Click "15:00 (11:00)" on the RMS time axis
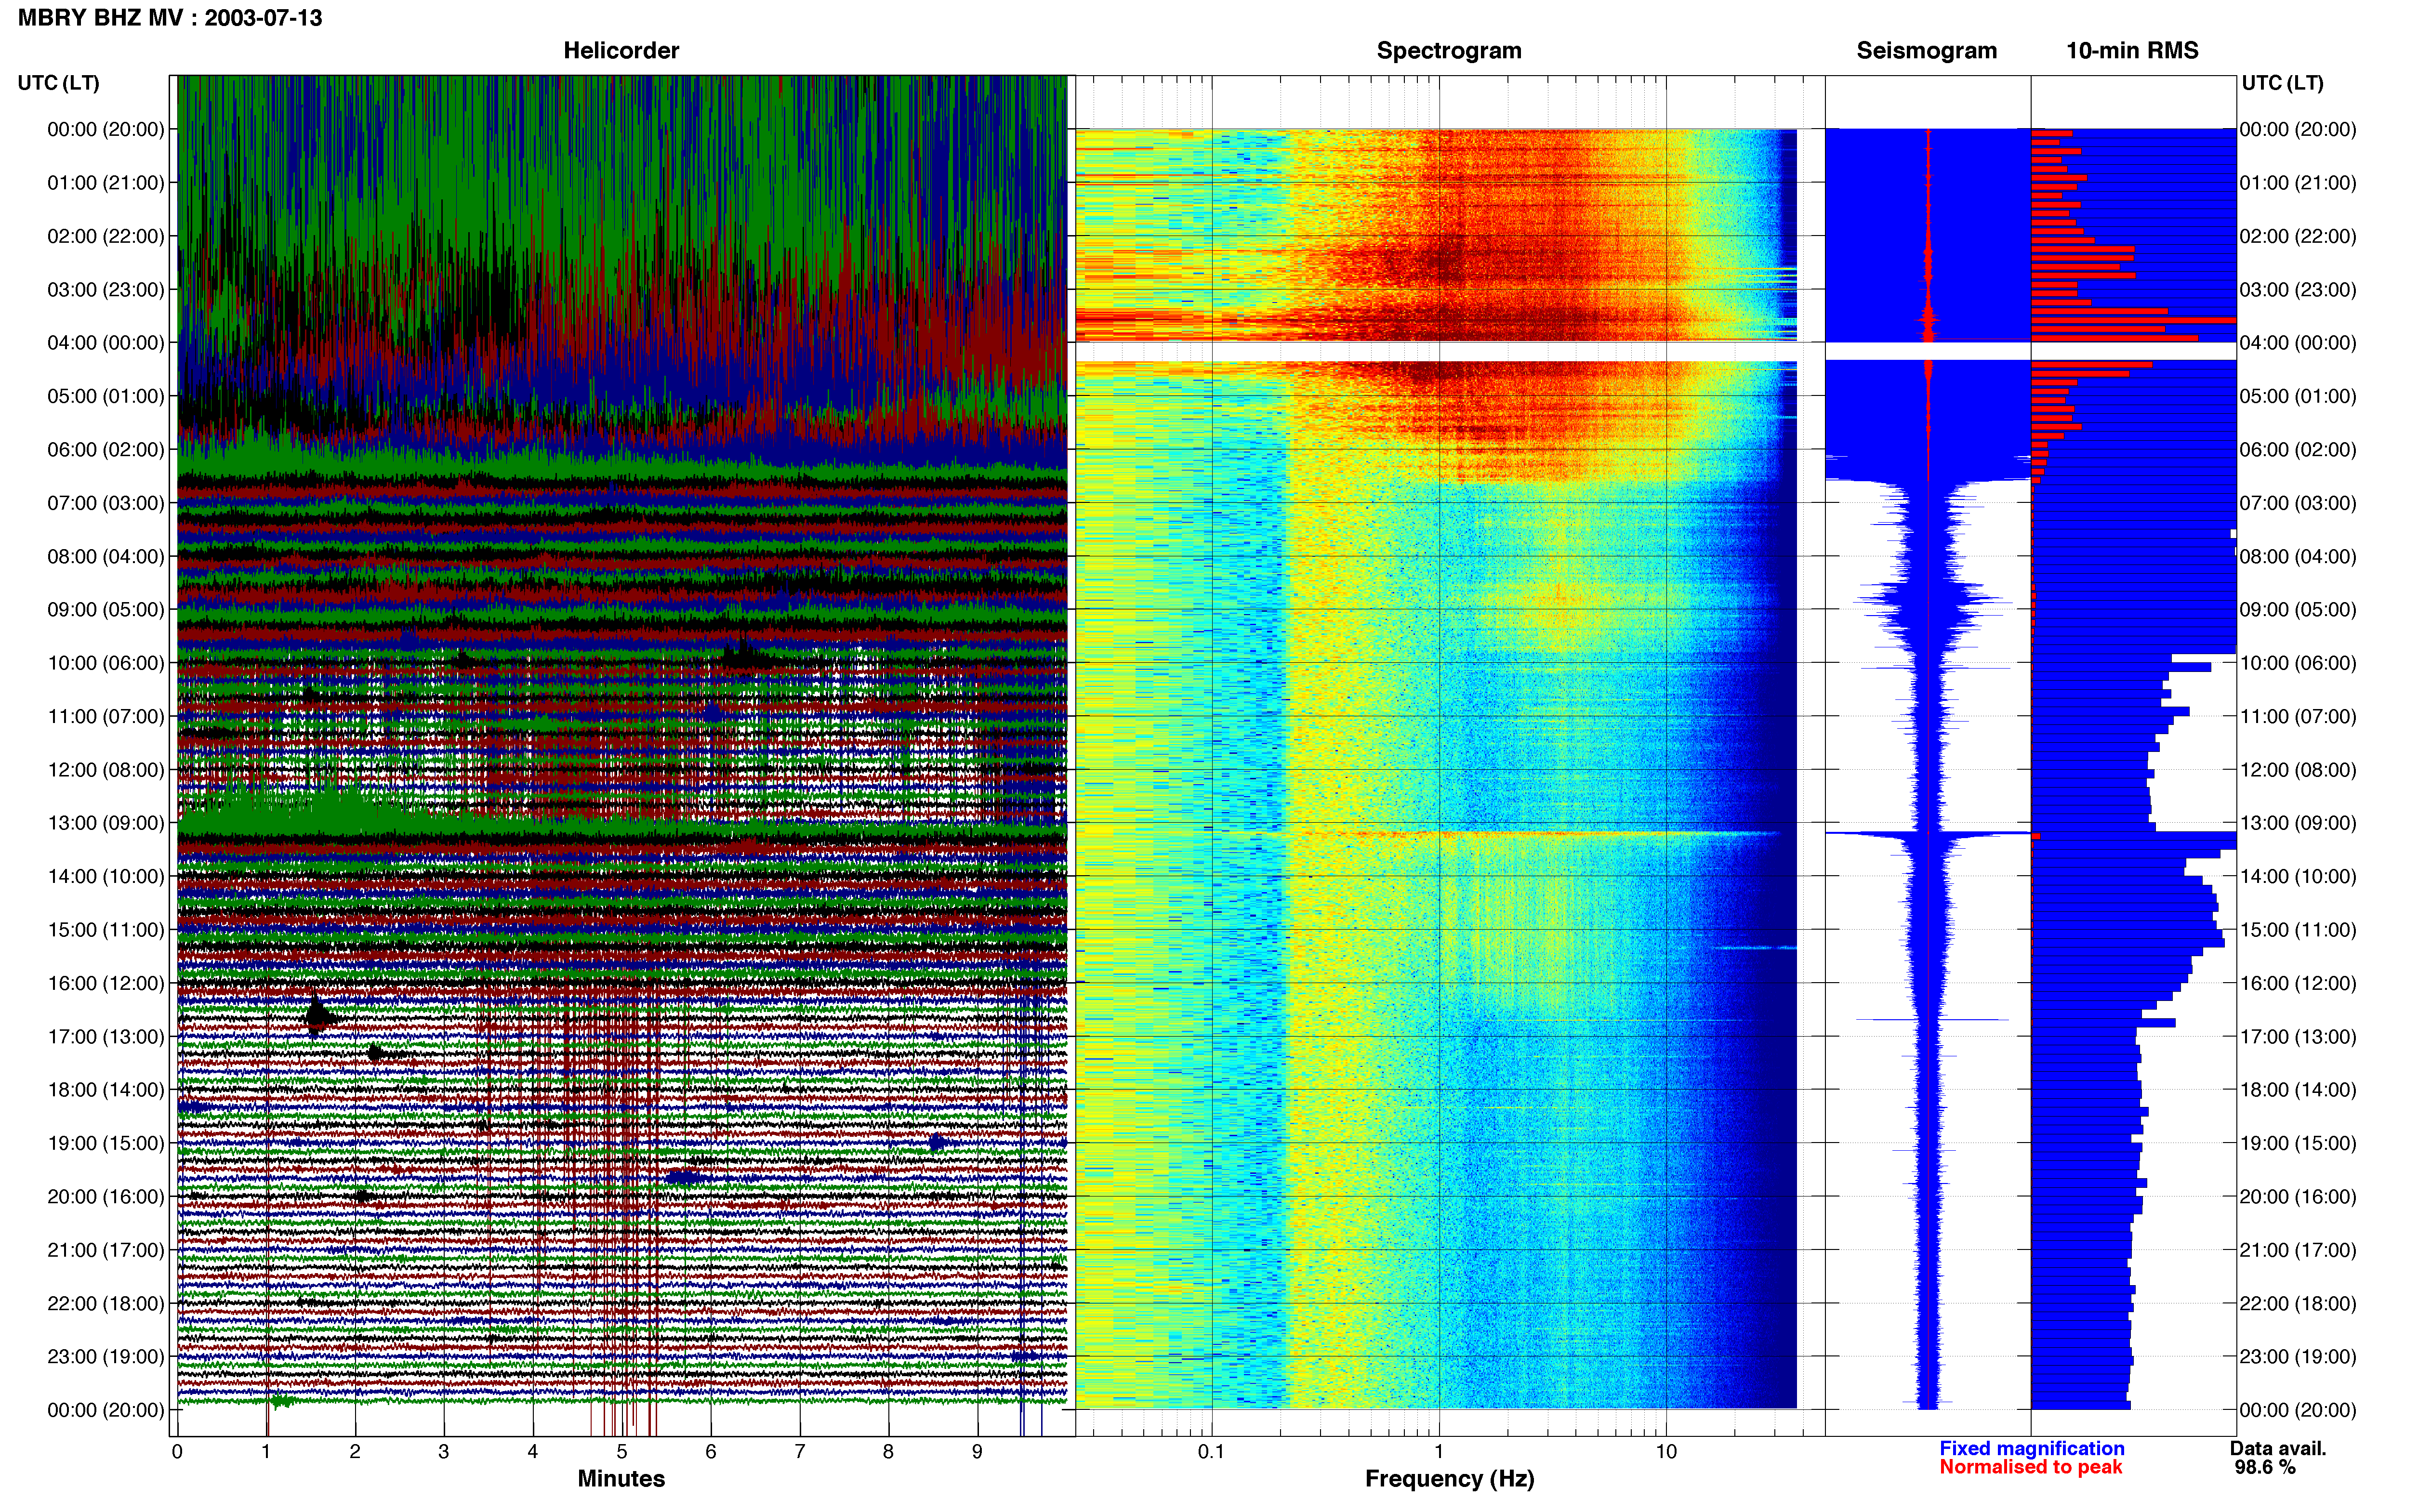This screenshot has height=1512, width=2418. pos(2298,930)
